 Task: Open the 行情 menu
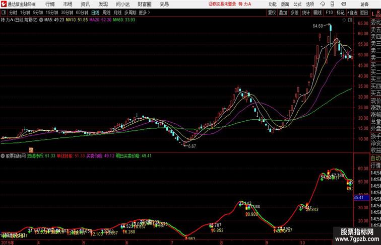coord(50,4)
